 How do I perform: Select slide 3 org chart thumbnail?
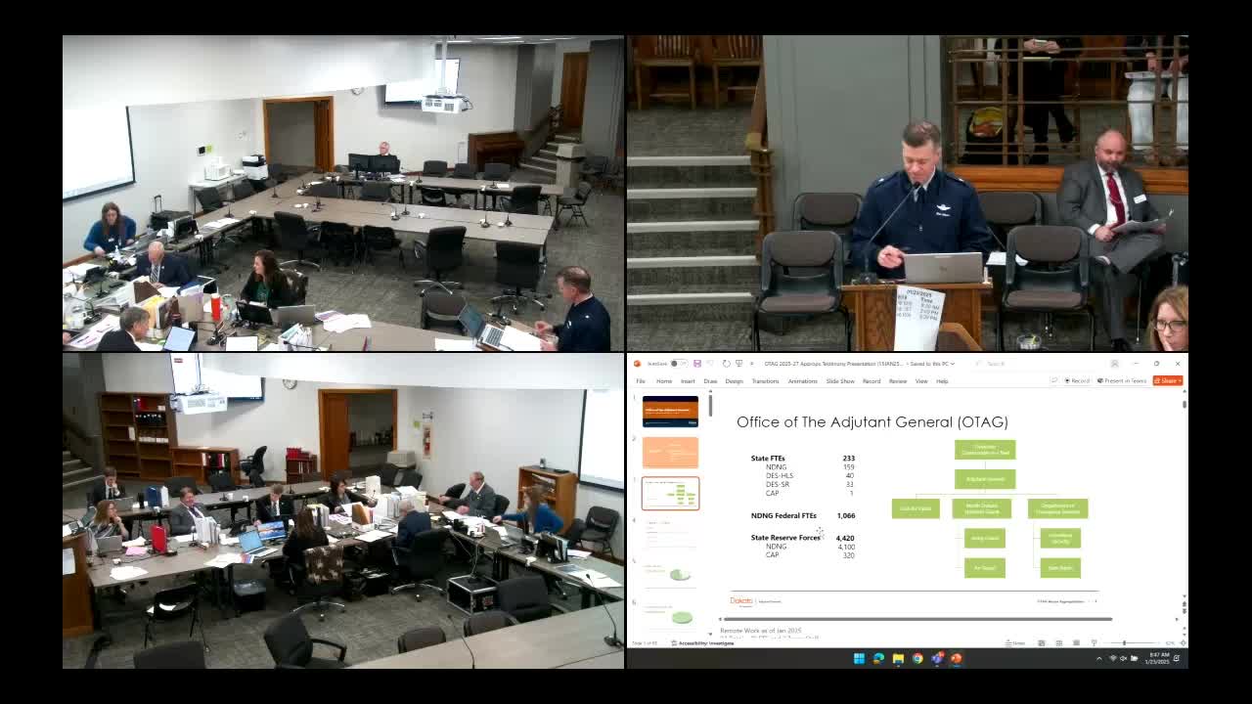click(670, 494)
